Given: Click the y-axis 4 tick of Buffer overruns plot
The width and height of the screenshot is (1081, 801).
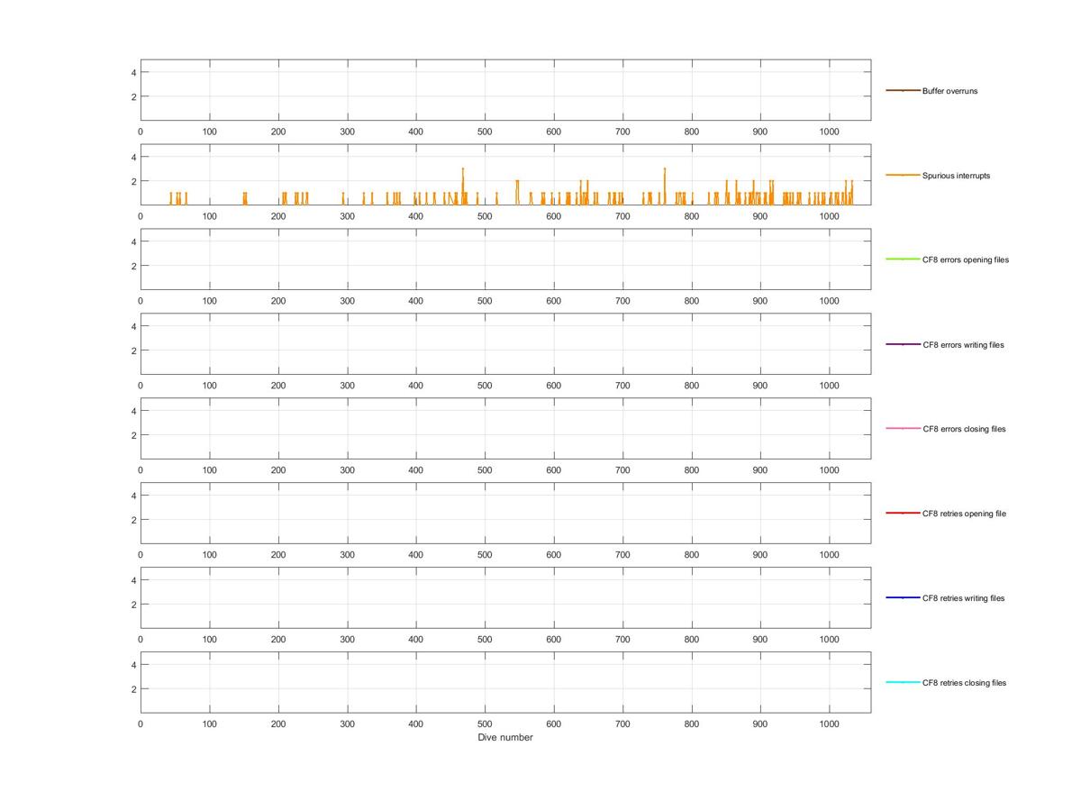Looking at the screenshot, I should [x=133, y=72].
